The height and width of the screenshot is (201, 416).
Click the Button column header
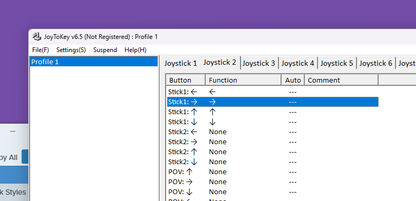pos(186,80)
